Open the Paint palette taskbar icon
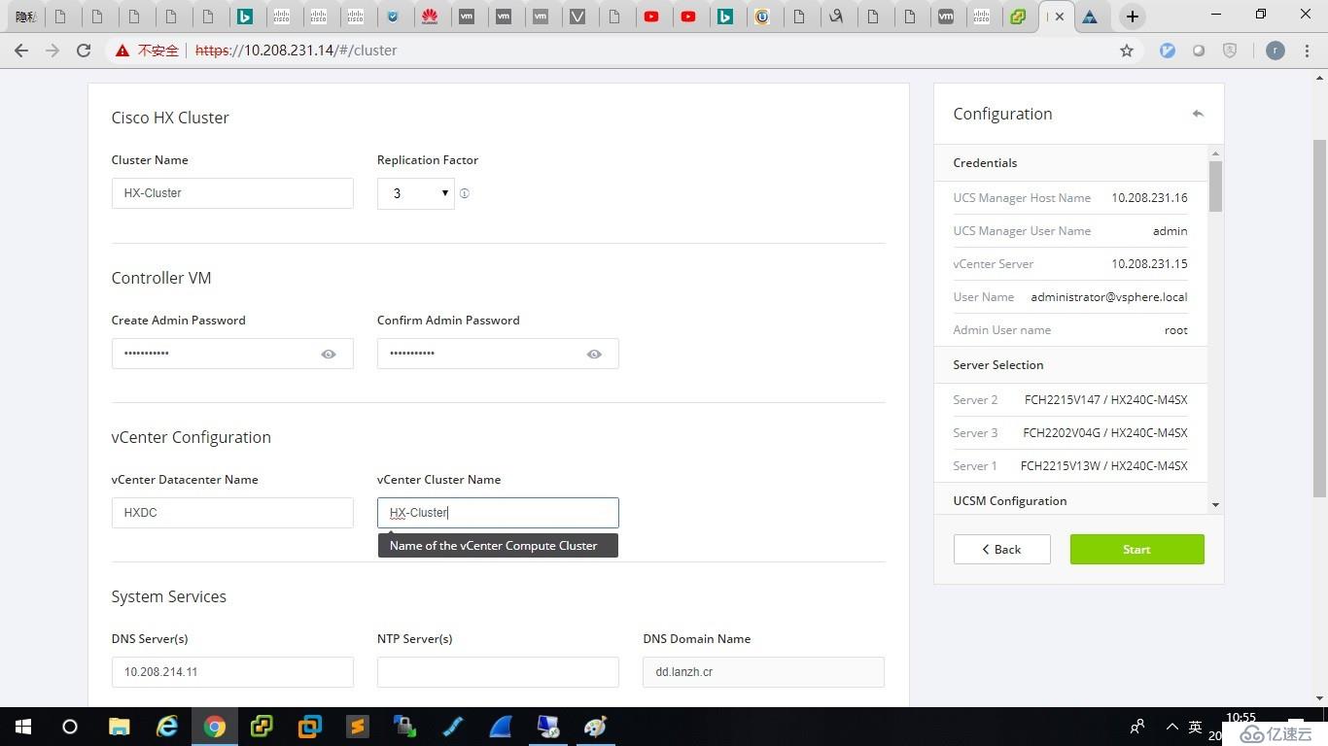The image size is (1328, 746). tap(596, 727)
